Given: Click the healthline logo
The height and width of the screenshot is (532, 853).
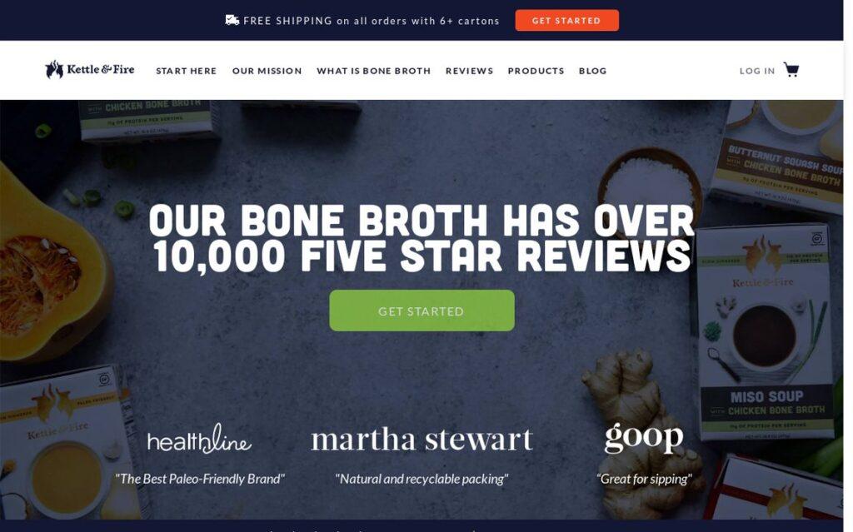Looking at the screenshot, I should pos(199,439).
